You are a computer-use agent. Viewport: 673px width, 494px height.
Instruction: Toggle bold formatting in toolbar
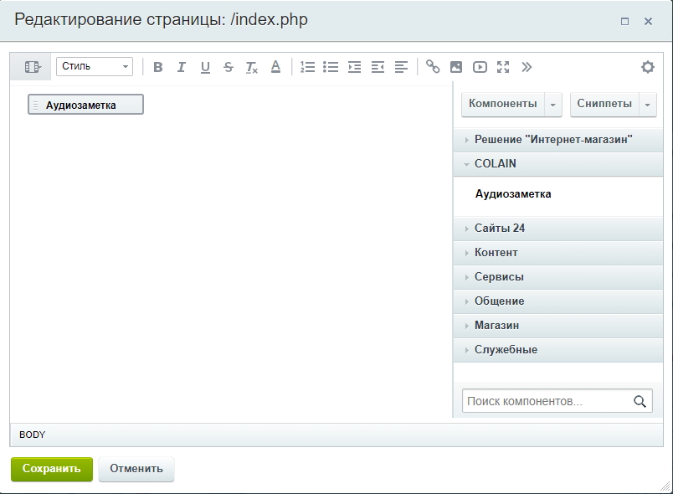coord(158,67)
